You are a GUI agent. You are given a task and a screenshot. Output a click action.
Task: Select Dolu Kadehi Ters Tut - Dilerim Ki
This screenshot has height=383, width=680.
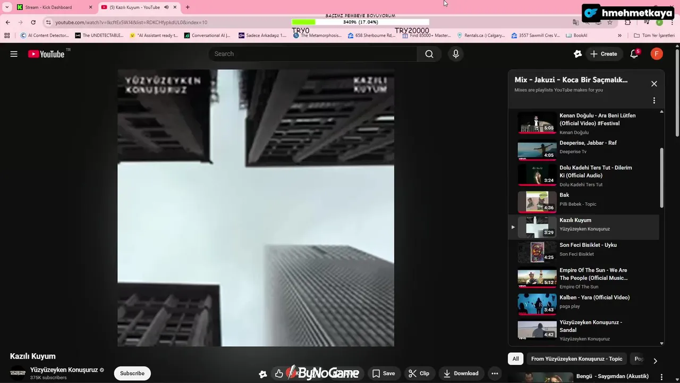click(x=584, y=176)
